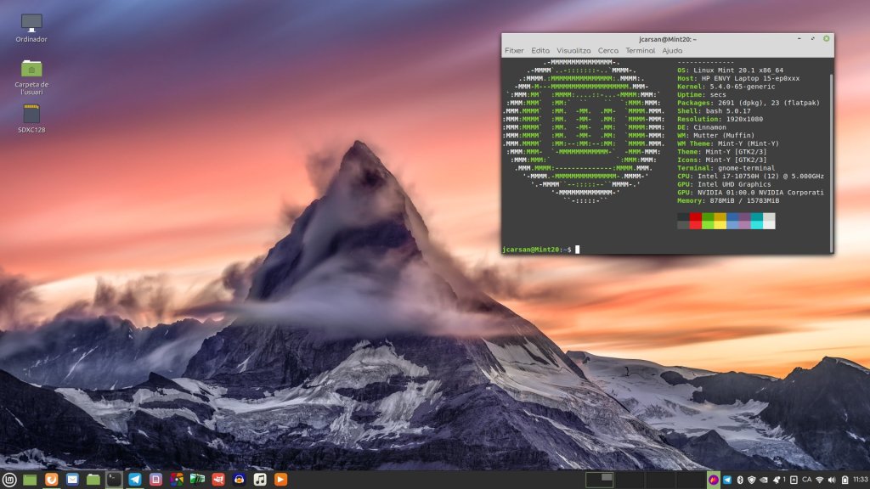
Task: Open the Visualitza menu
Action: click(x=573, y=51)
